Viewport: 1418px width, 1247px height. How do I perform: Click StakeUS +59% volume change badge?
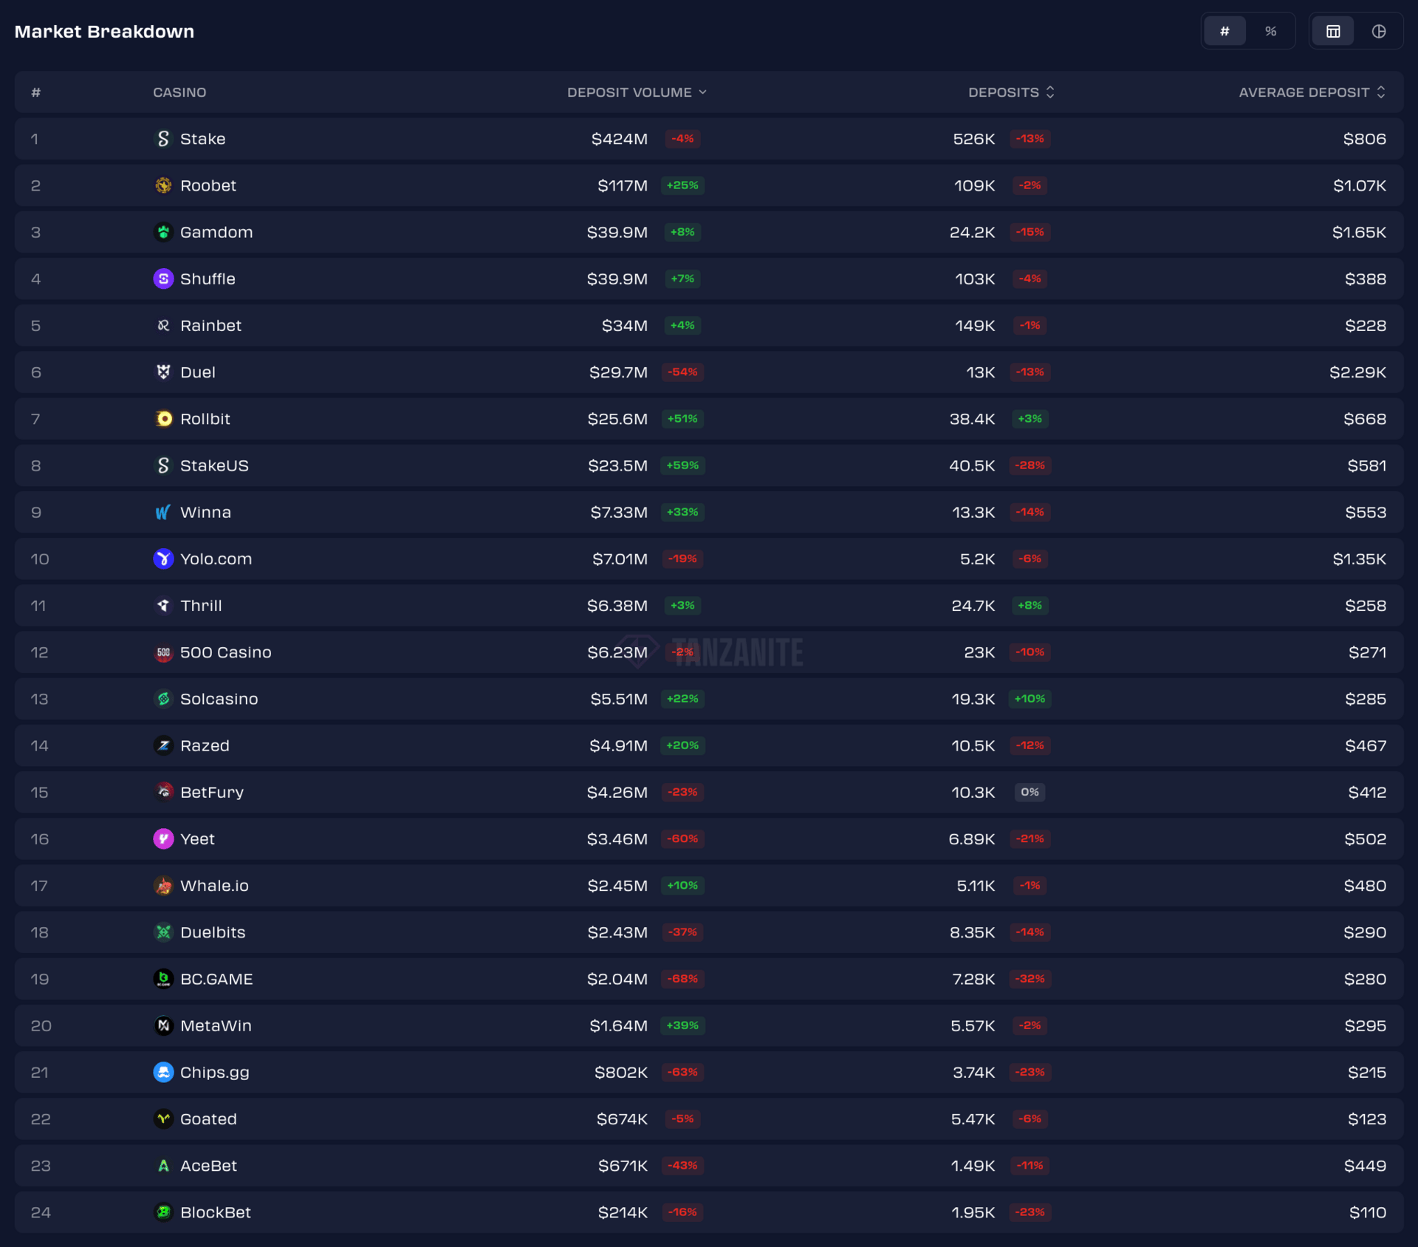coord(682,465)
